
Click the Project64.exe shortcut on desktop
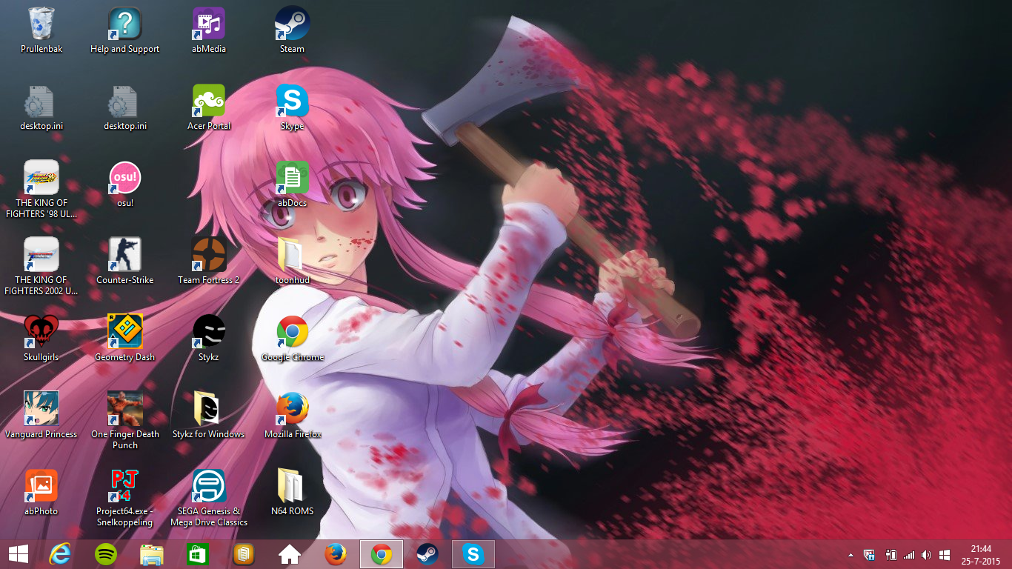click(x=124, y=486)
